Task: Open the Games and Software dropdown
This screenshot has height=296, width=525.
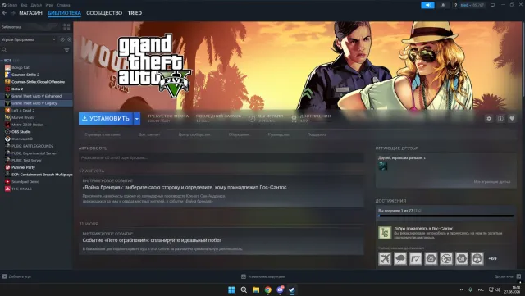Action: pyautogui.click(x=29, y=39)
